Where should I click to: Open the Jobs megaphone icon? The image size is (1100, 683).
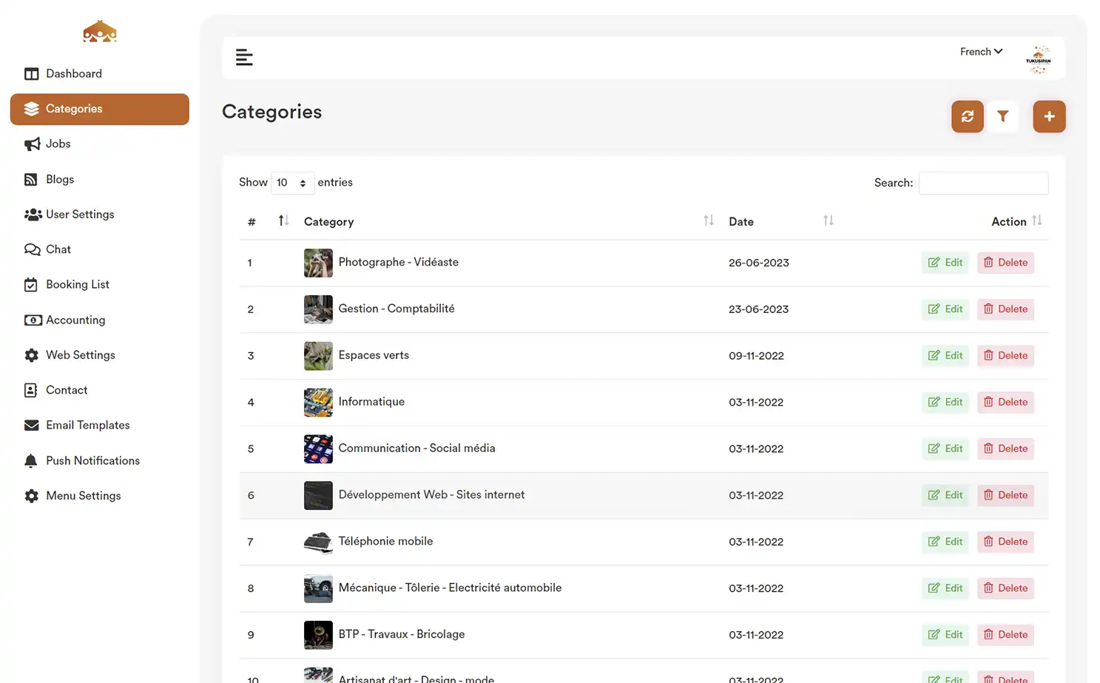tap(32, 144)
